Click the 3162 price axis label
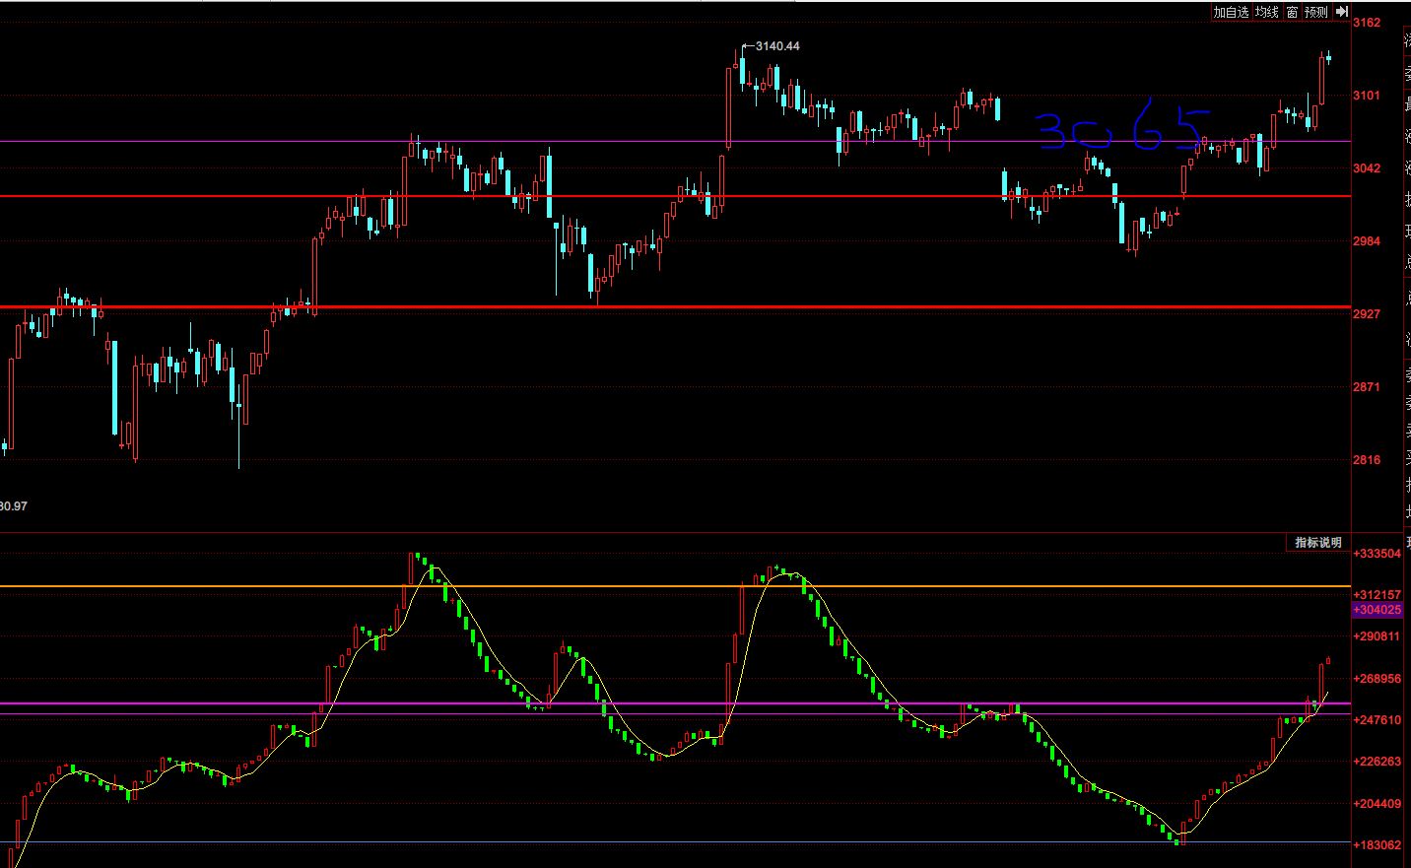The width and height of the screenshot is (1411, 868). coord(1367,23)
